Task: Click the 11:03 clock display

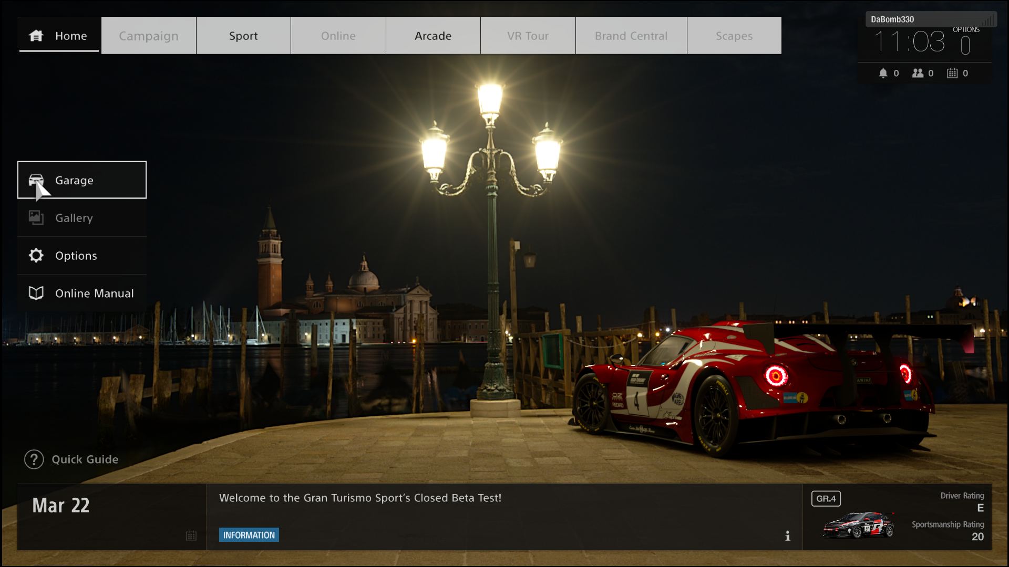Action: [909, 42]
